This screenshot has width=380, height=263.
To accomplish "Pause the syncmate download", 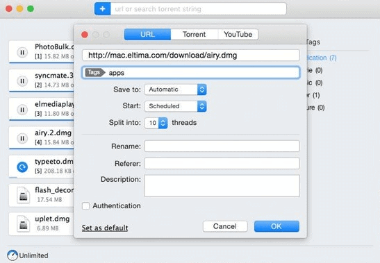I will (x=22, y=81).
